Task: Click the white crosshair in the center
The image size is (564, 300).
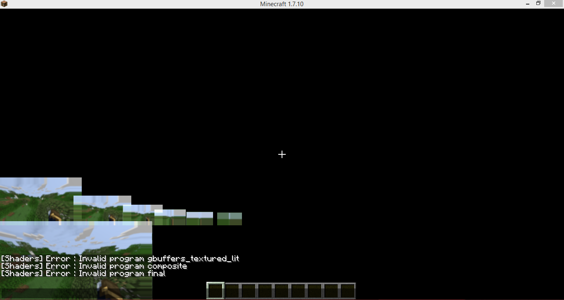Action: (282, 154)
